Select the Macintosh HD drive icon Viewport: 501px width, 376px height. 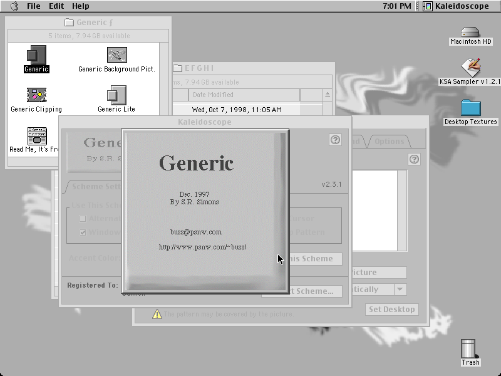pos(470,33)
